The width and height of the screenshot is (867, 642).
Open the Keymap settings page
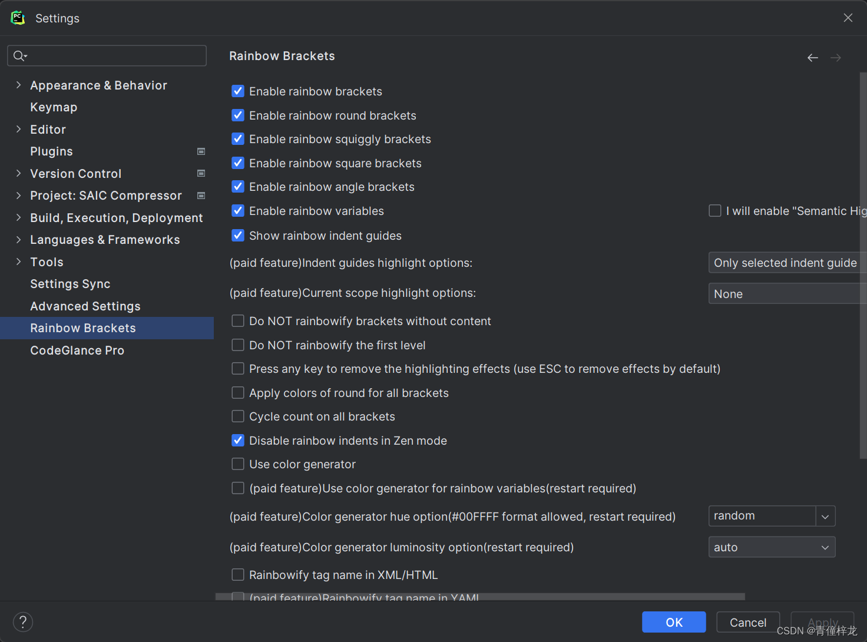[54, 107]
